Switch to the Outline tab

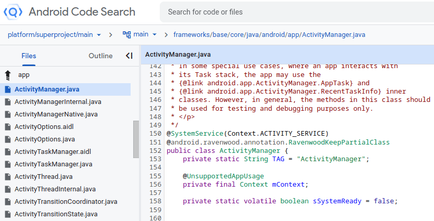[x=100, y=56]
